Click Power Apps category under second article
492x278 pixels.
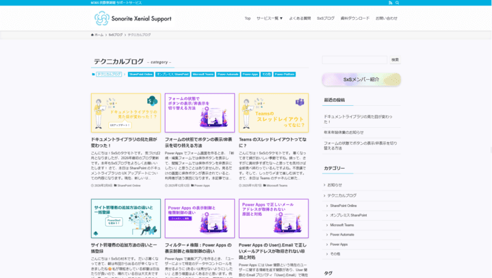click(x=202, y=185)
